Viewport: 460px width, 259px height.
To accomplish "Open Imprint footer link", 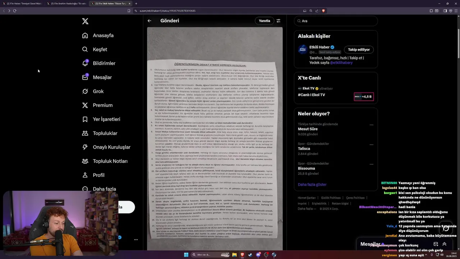I will click(x=302, y=204).
